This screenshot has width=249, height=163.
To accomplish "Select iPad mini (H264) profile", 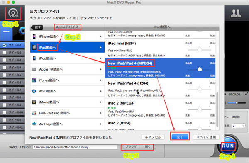I will (x=160, y=49).
